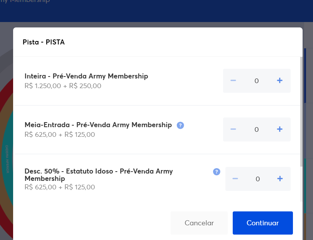Decrease Desc. 50% Estatuto Idoso ticket quantity
313x240 pixels.
(x=235, y=179)
